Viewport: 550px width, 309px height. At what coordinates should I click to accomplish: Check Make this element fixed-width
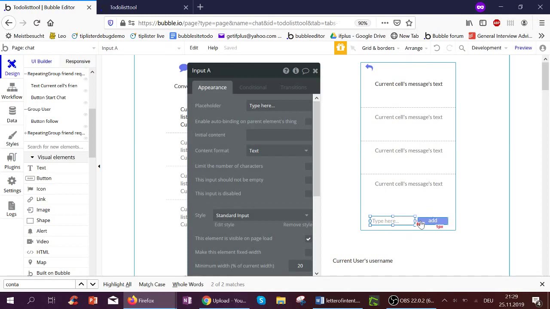pos(308,252)
